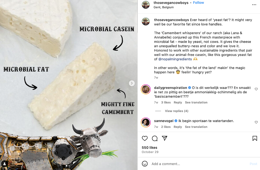The height and width of the screenshot is (170, 260).
Task: Share the post via the paper plane icon
Action: pyautogui.click(x=165, y=138)
